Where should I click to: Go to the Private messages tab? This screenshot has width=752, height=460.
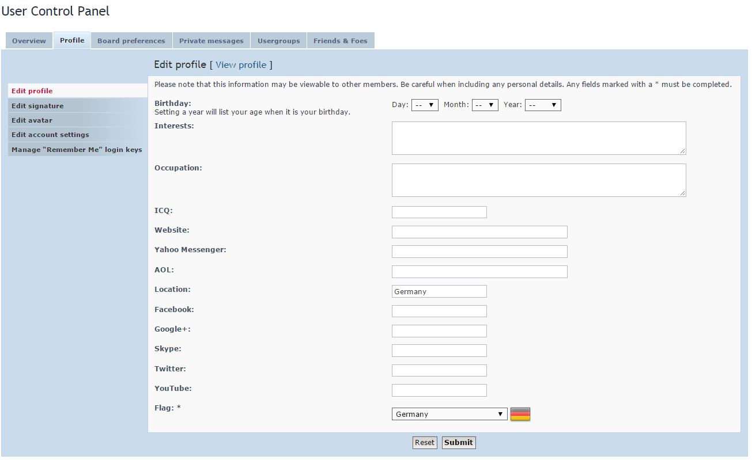[x=211, y=41]
